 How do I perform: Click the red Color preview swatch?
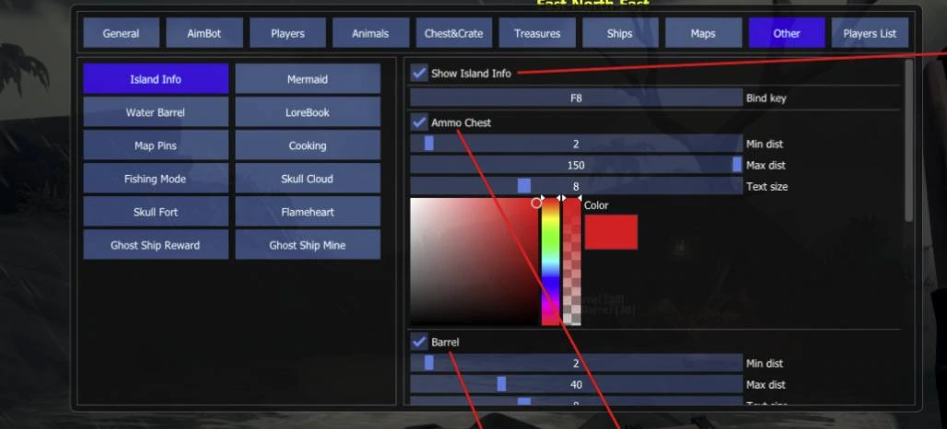611,232
